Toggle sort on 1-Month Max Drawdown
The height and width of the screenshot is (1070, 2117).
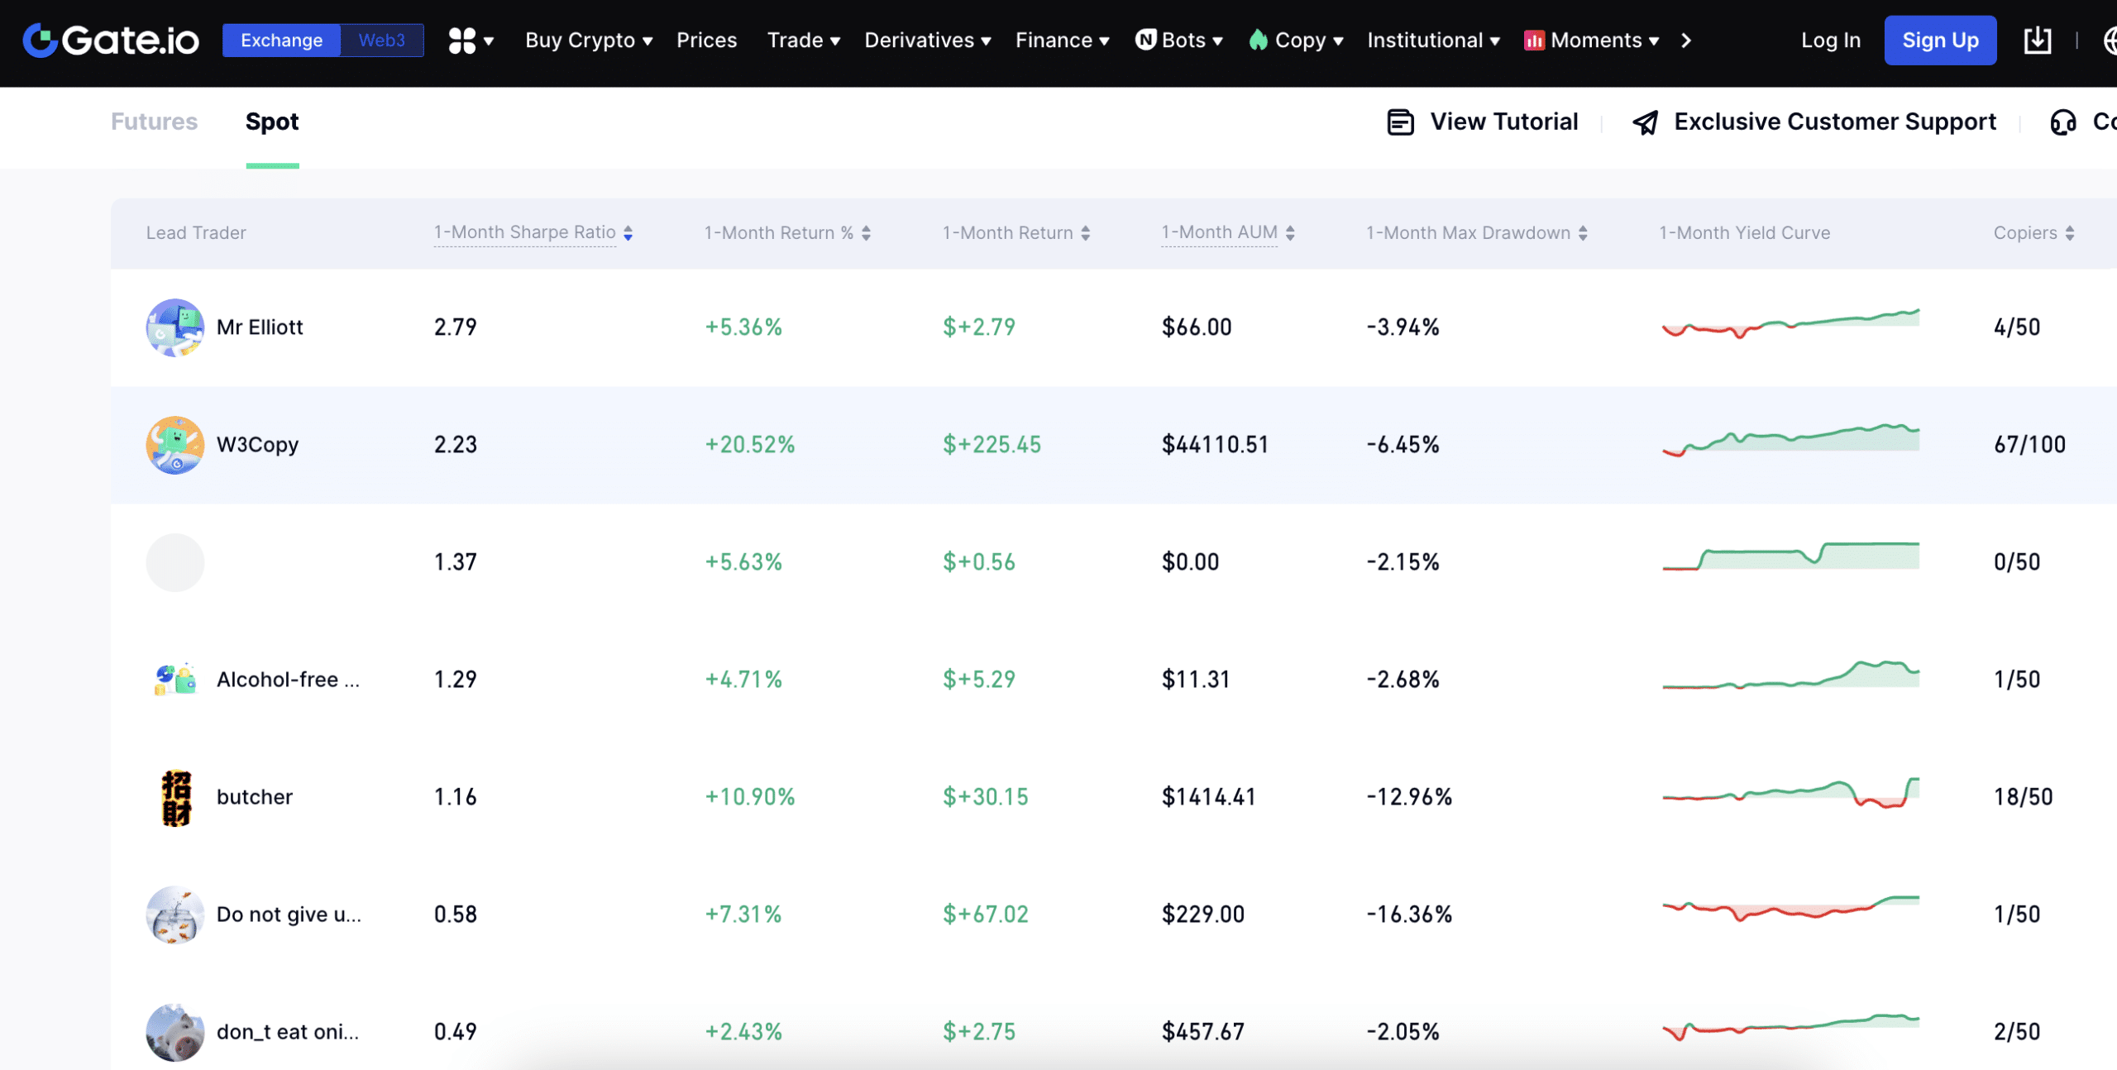[x=1582, y=231]
